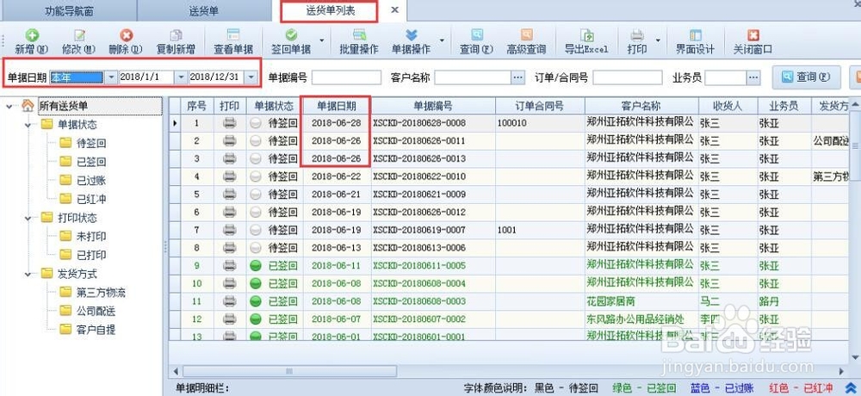Click the 关闭窗口 close window icon
Viewport: 861px width, 396px height.
coord(753,35)
